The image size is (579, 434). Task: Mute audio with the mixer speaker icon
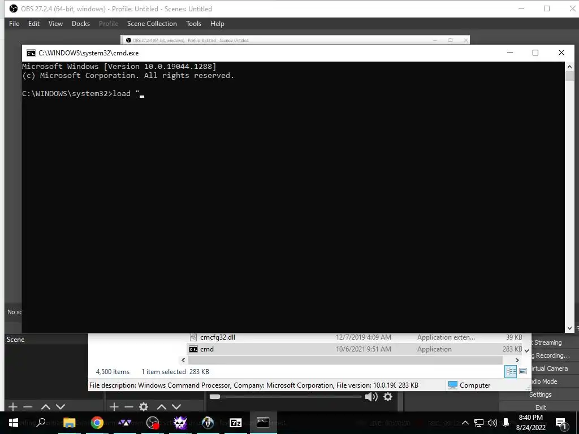[371, 397]
